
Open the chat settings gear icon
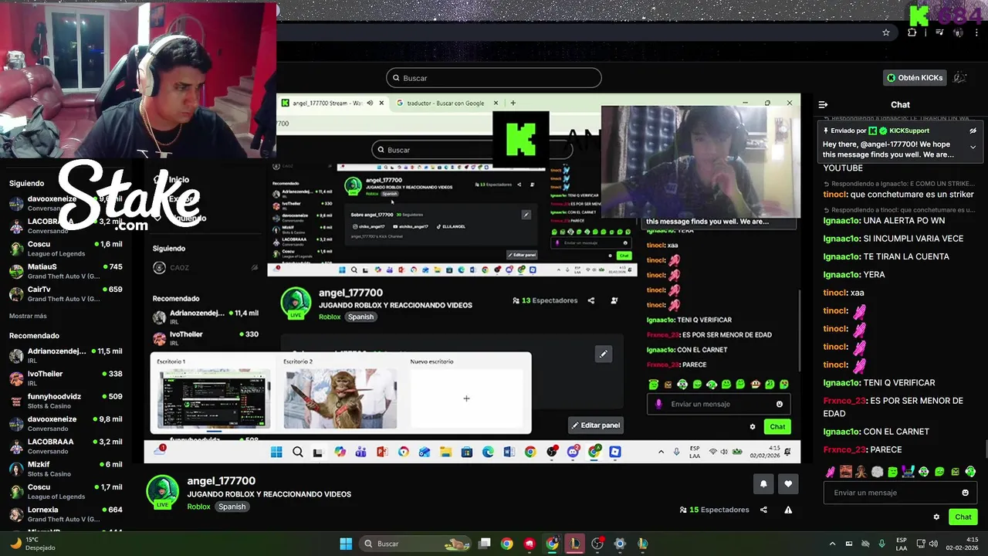(936, 517)
